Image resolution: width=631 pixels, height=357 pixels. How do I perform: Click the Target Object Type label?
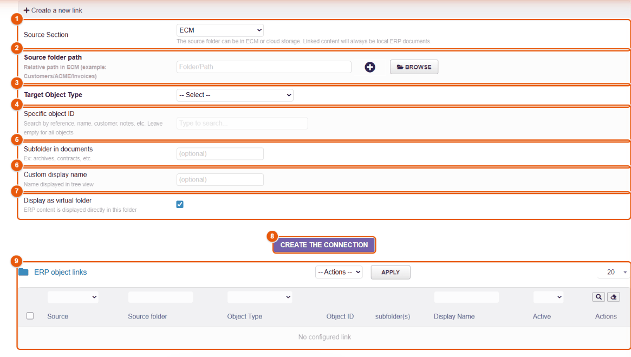53,95
